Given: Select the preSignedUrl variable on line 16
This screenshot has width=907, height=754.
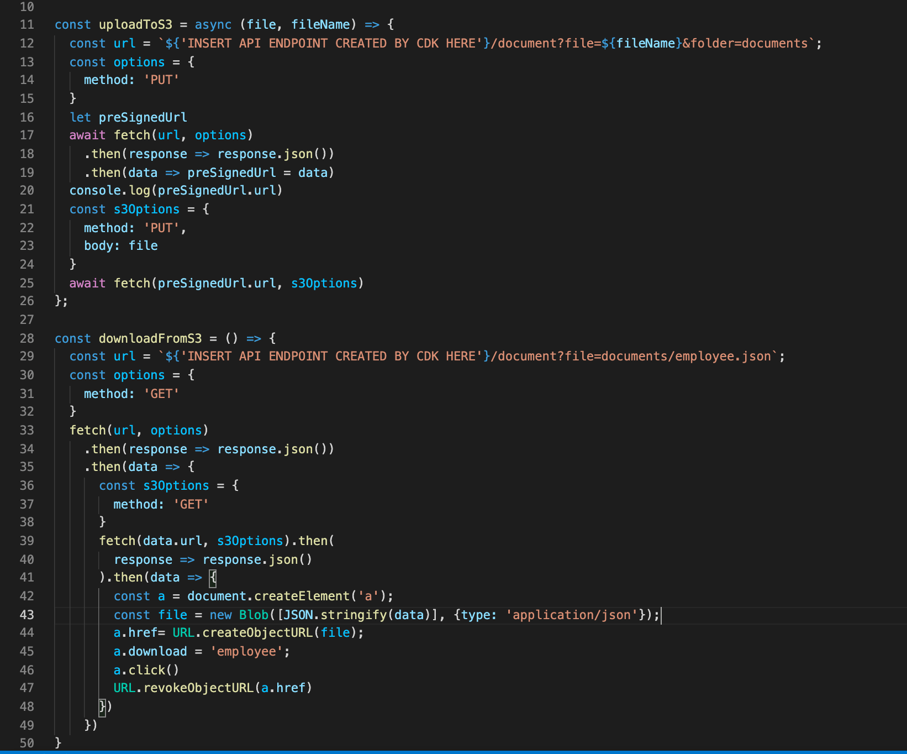Looking at the screenshot, I should coord(143,117).
